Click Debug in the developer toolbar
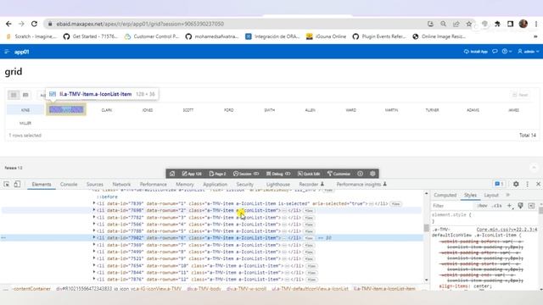 [278, 174]
